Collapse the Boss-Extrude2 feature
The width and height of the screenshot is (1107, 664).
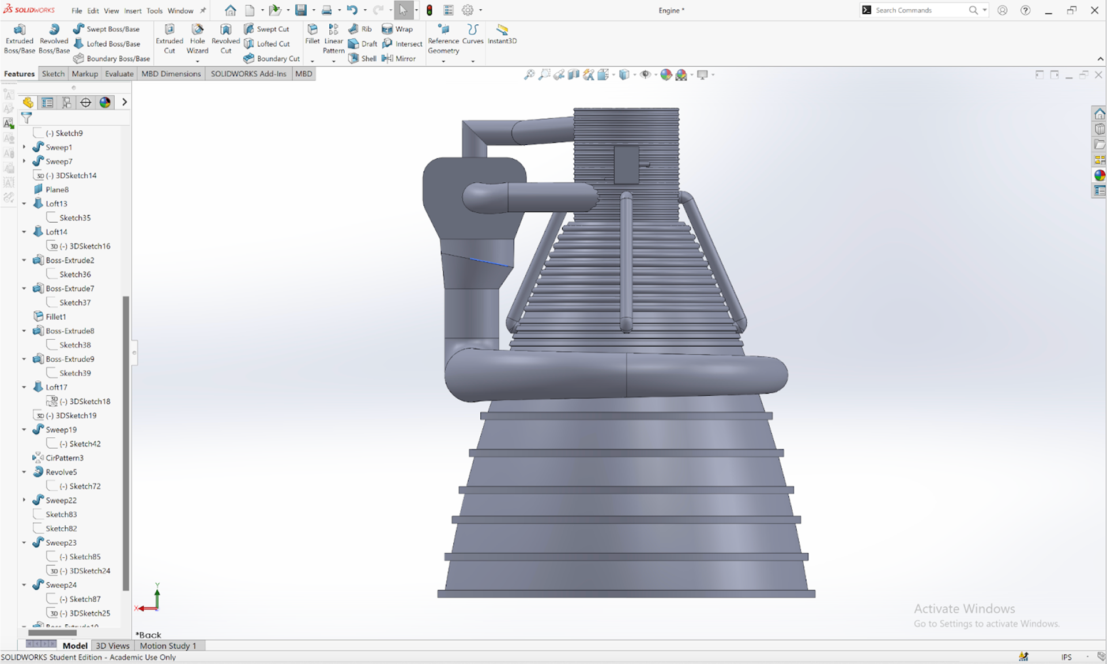24,260
